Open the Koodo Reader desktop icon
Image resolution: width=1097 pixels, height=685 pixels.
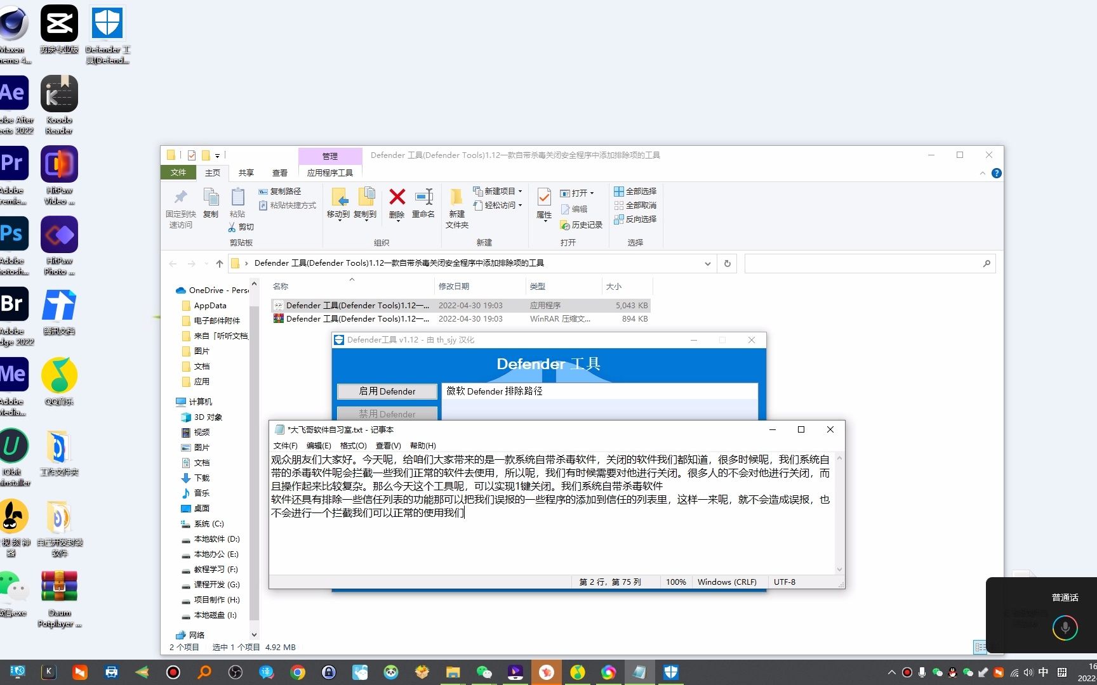[59, 105]
